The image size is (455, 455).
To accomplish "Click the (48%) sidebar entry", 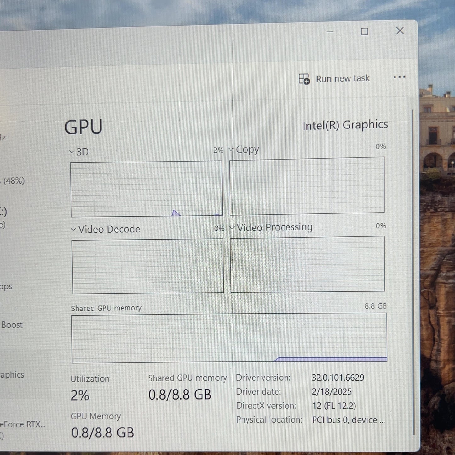I will click(14, 181).
